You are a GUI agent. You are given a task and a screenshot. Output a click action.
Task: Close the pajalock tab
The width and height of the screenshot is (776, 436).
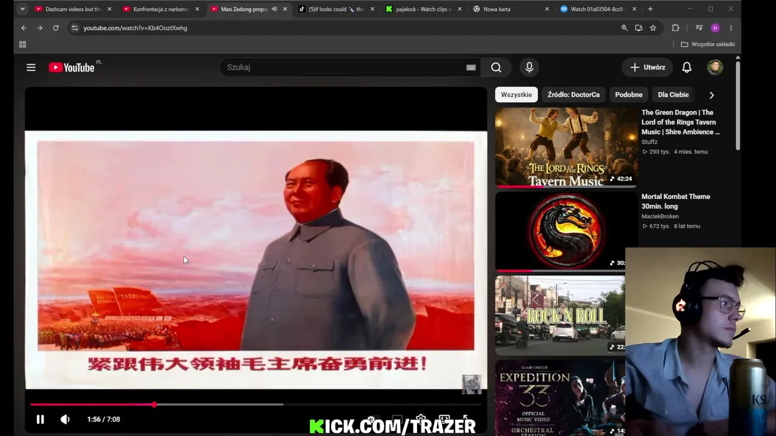pyautogui.click(x=460, y=9)
